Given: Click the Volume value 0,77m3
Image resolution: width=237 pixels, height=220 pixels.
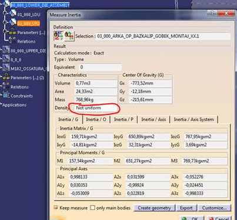Looking at the screenshot, I should [95, 83].
